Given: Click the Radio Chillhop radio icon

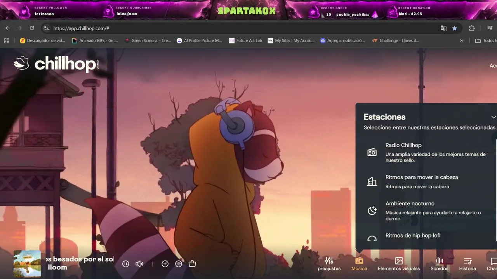Looking at the screenshot, I should pyautogui.click(x=372, y=152).
